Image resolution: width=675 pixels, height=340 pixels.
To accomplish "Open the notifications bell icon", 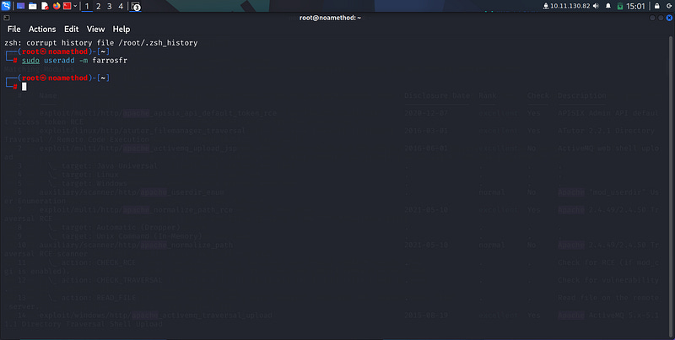I will [x=608, y=6].
